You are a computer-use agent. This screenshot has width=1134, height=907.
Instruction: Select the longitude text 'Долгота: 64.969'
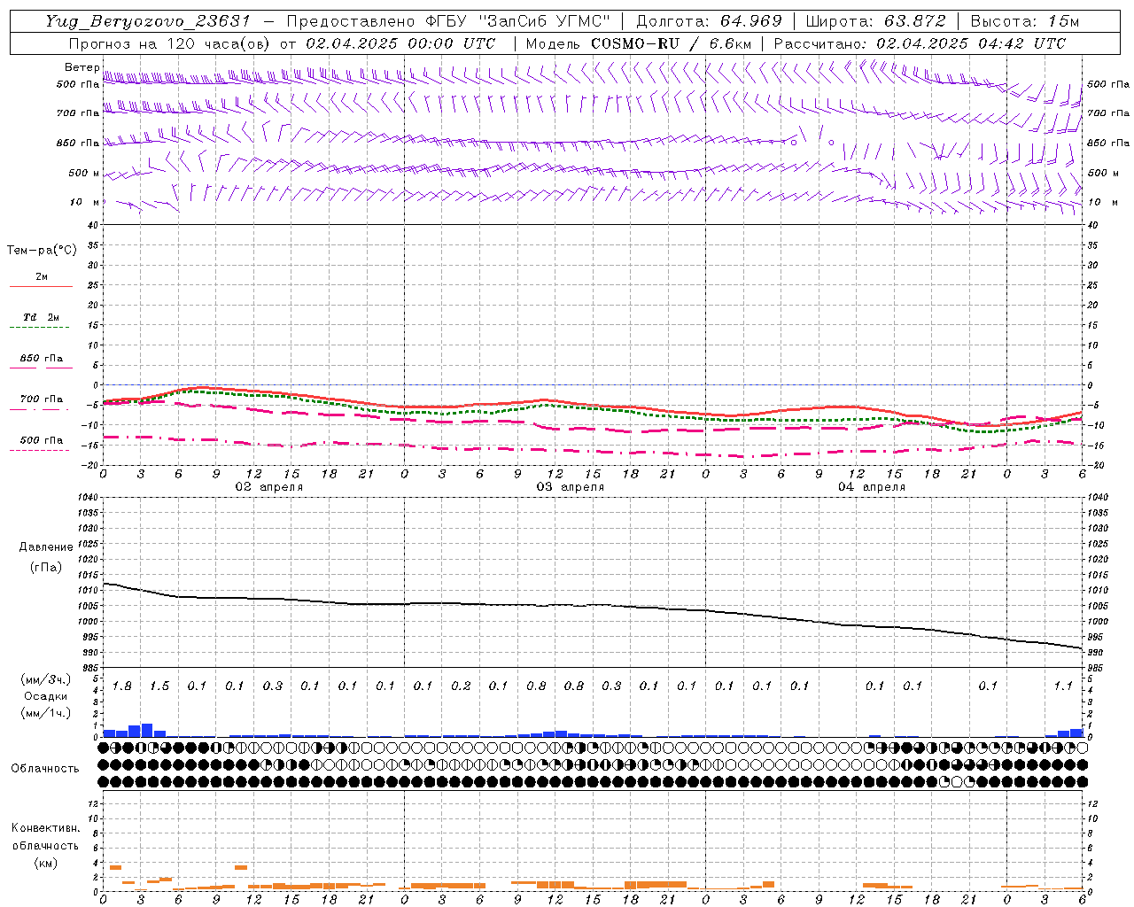pos(709,21)
